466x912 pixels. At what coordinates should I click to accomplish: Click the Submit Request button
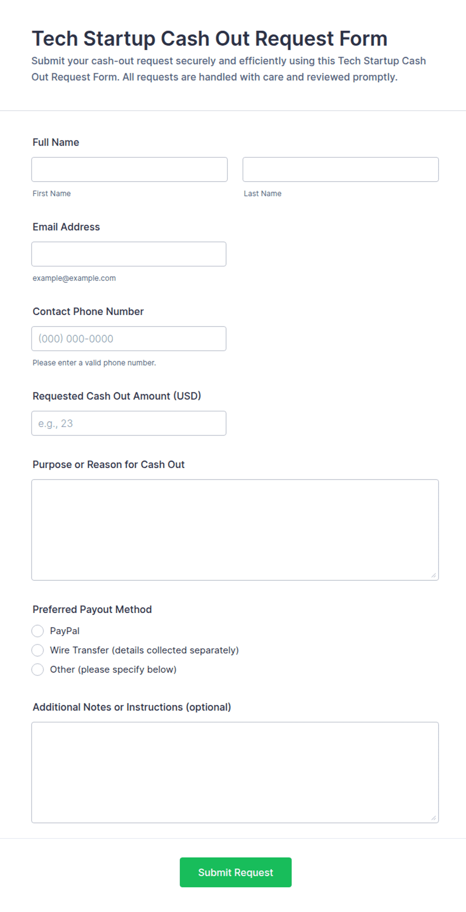(x=236, y=872)
